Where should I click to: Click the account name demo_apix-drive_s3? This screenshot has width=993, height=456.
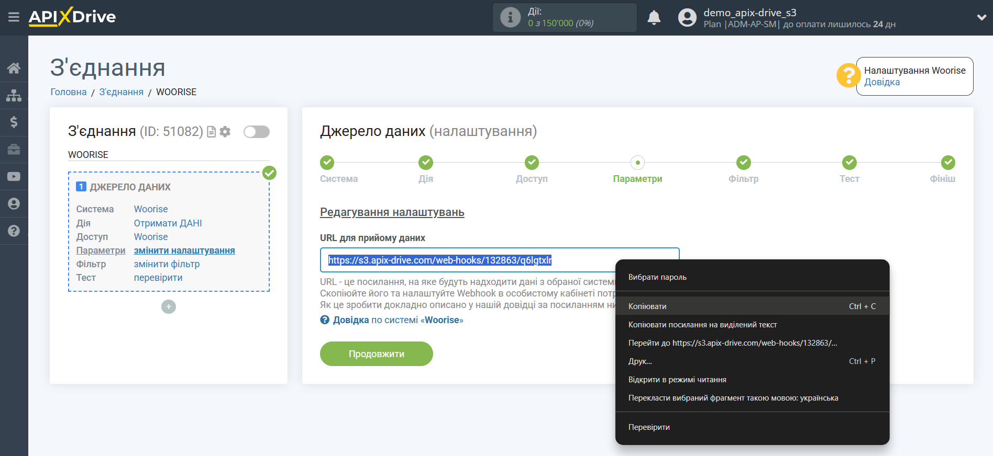pyautogui.click(x=750, y=13)
